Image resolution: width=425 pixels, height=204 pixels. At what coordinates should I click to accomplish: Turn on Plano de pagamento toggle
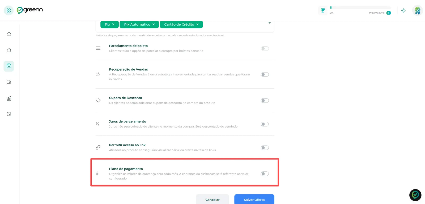tap(265, 174)
